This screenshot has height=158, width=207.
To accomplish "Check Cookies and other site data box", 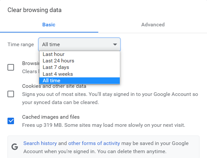I will pos(11,94).
